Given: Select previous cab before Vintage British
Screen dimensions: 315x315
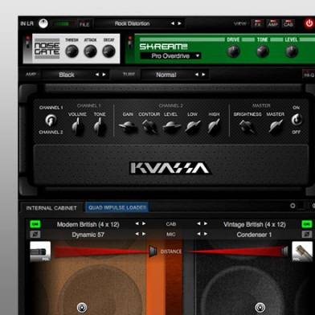Looking at the screenshot, I should [198, 223].
